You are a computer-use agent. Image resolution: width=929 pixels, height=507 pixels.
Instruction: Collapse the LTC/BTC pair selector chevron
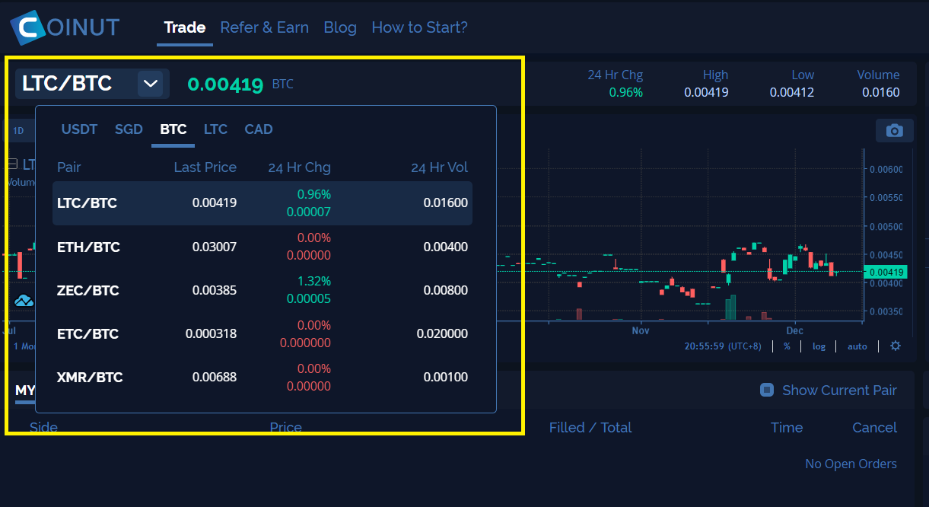point(151,83)
